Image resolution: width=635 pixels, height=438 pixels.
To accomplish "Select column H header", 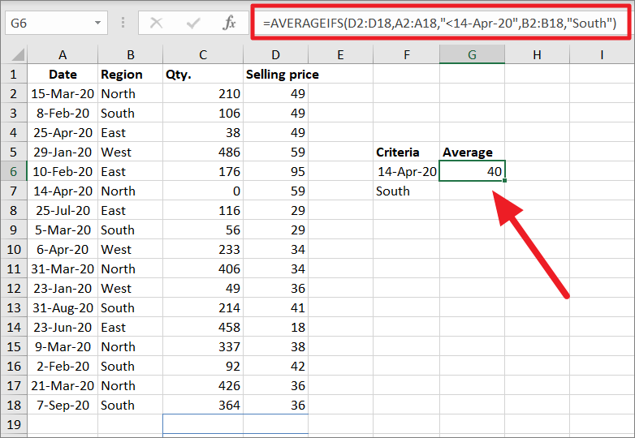I will [537, 54].
